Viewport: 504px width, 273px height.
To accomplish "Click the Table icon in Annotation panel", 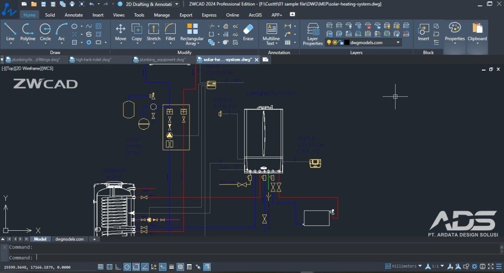I will coord(287,42).
